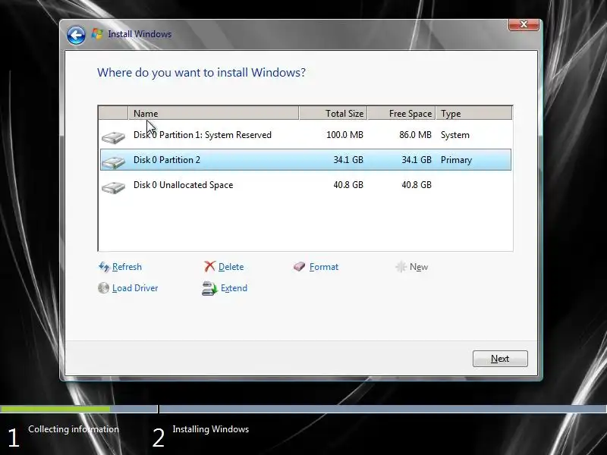Click the pink eraser Format icon

tap(299, 267)
